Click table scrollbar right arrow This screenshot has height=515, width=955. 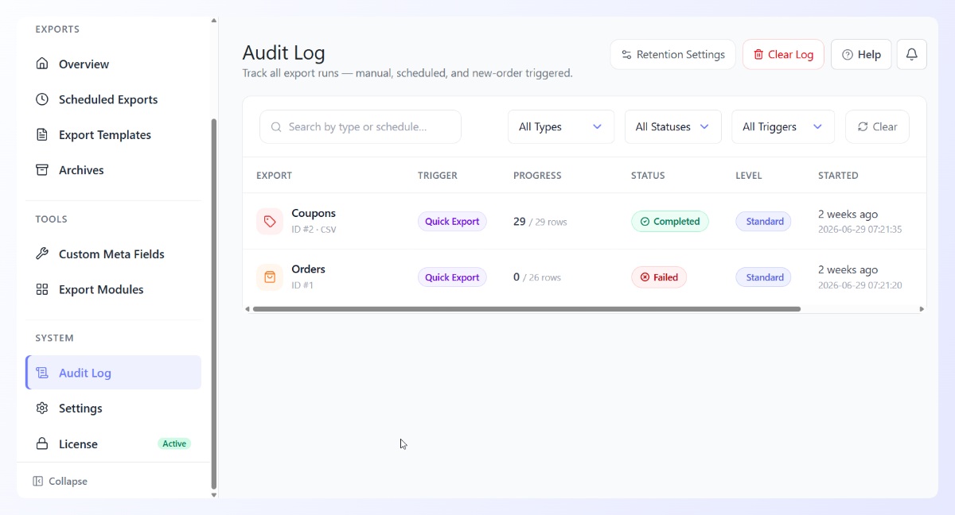click(922, 308)
